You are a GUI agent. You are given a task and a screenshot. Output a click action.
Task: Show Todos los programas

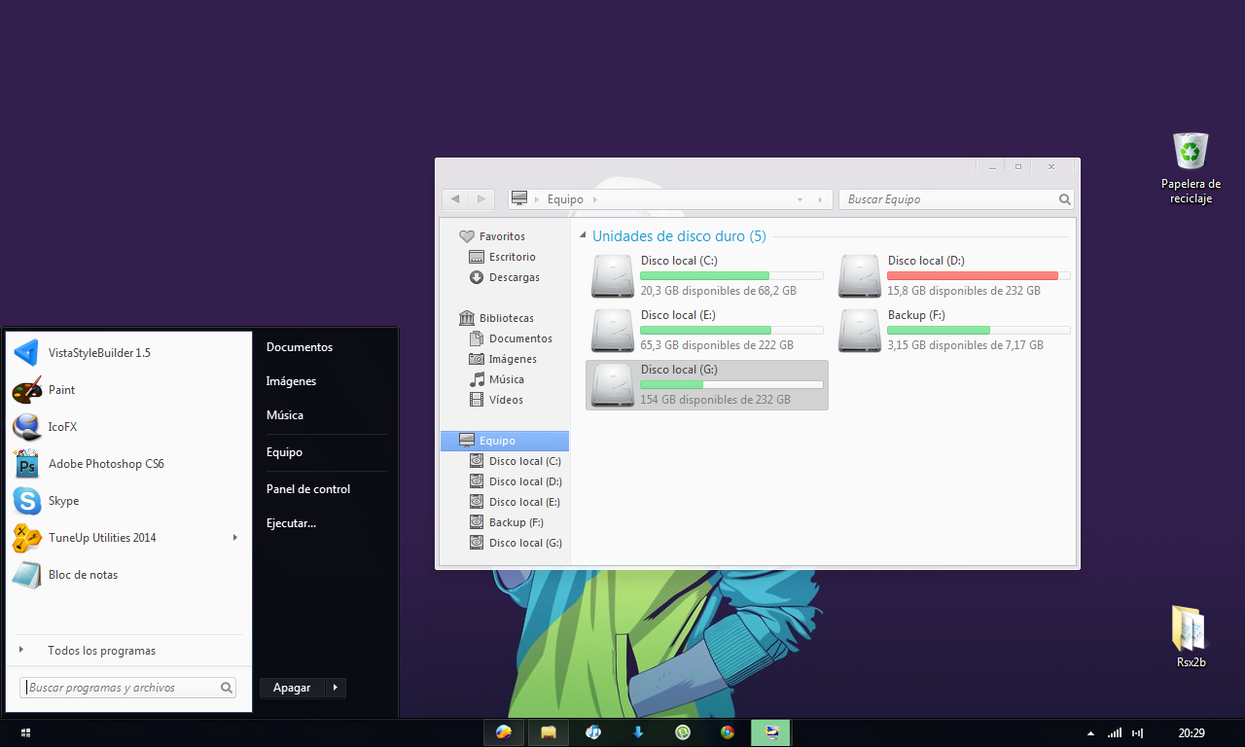(101, 651)
